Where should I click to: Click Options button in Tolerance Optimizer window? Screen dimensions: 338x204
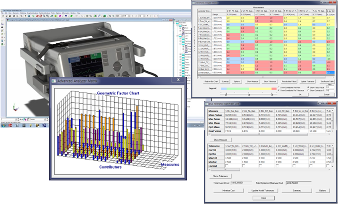322,191
